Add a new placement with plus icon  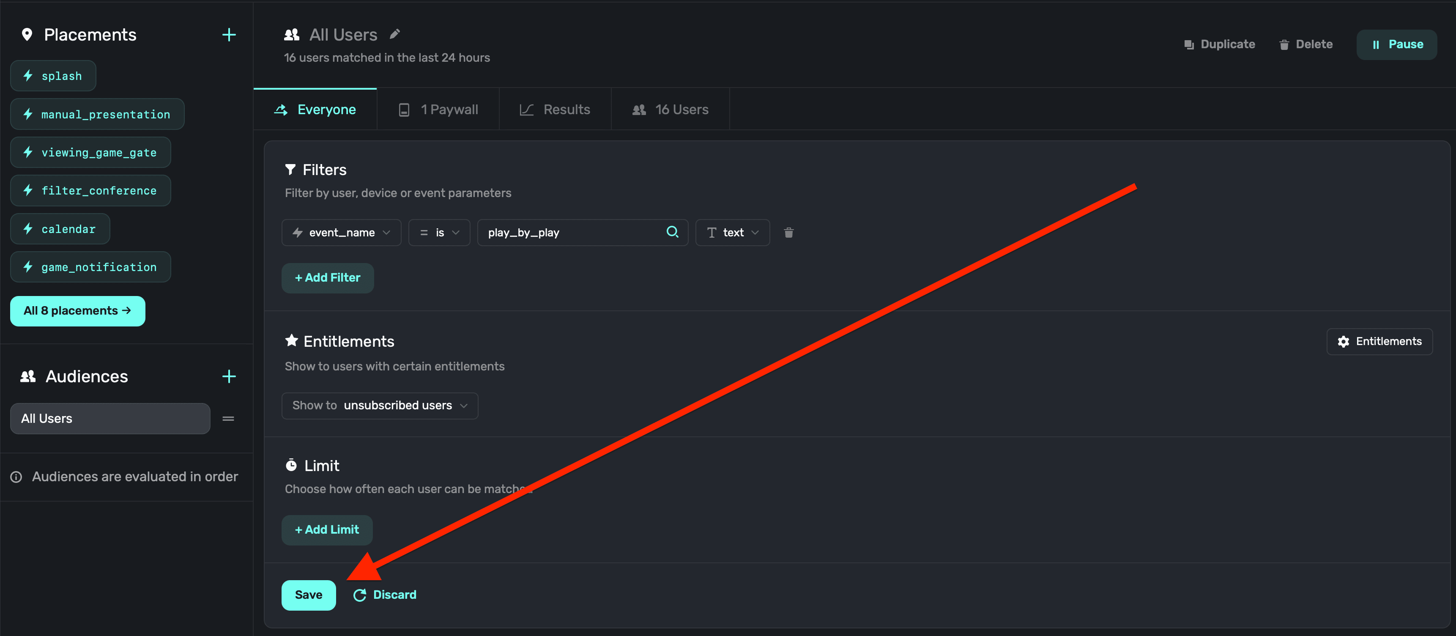coord(229,35)
